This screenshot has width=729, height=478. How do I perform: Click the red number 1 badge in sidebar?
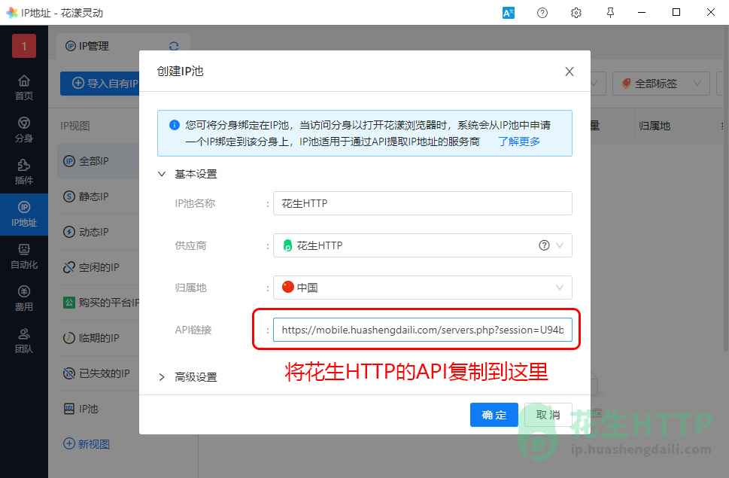24,46
